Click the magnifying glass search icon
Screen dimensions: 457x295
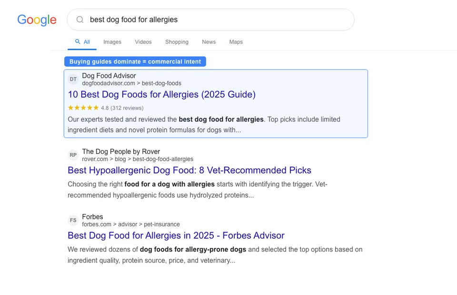pyautogui.click(x=79, y=20)
